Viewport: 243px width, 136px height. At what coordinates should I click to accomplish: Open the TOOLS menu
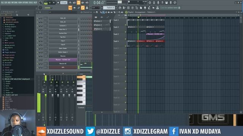point(31,3)
